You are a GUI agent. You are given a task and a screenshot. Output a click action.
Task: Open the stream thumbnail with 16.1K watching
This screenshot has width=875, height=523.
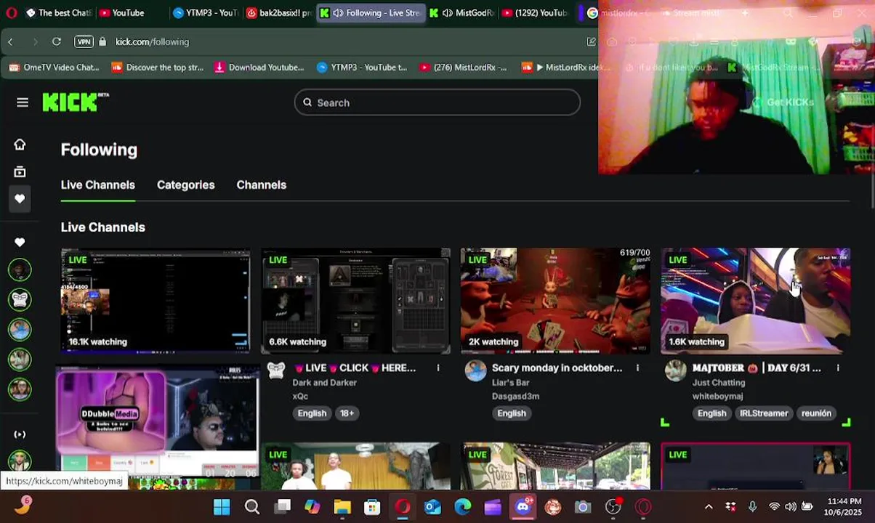click(156, 301)
